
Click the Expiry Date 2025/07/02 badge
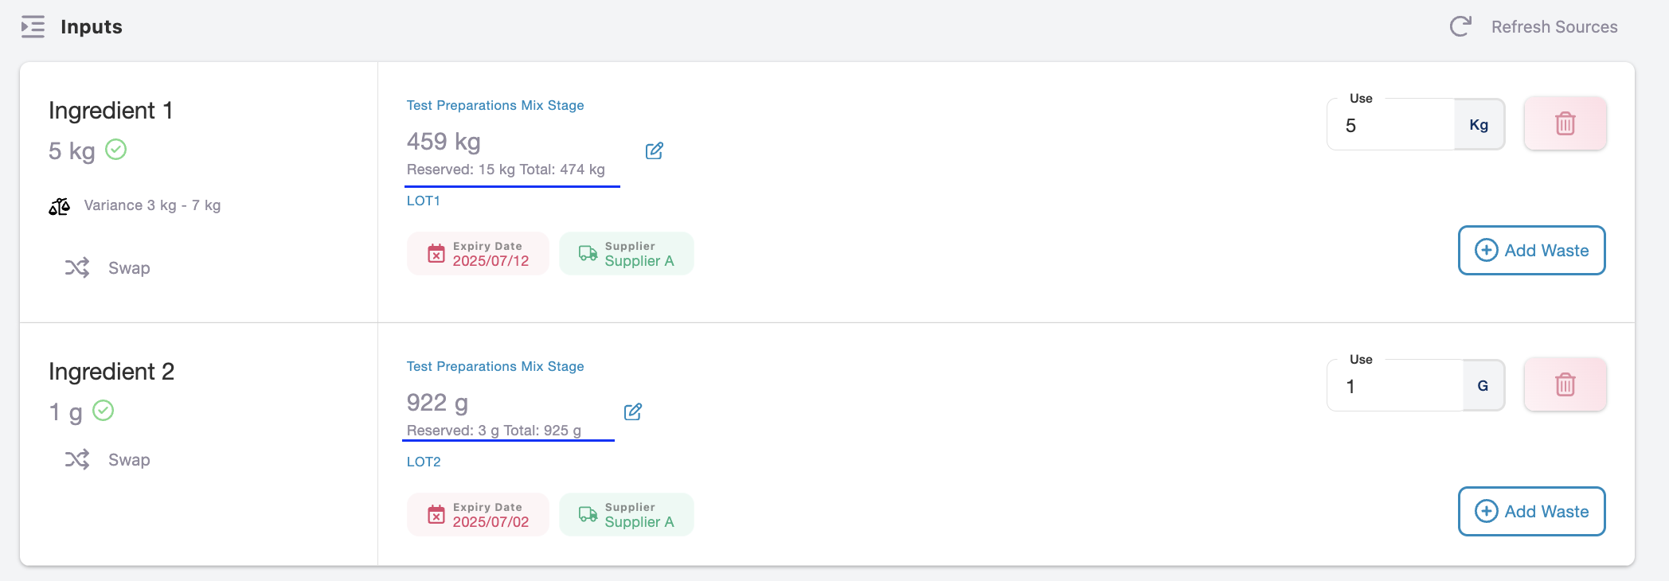tap(478, 515)
